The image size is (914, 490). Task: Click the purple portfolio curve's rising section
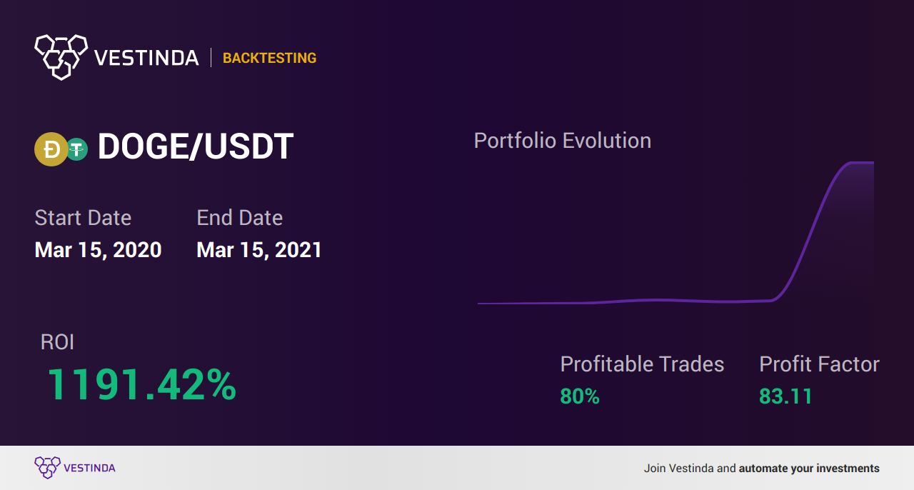tap(810, 232)
